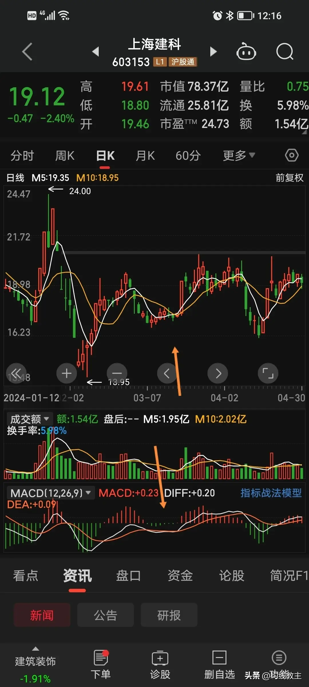Viewport: 309px width, 687px height.
Task: Move chart left with round chevron button
Action: 167,373
